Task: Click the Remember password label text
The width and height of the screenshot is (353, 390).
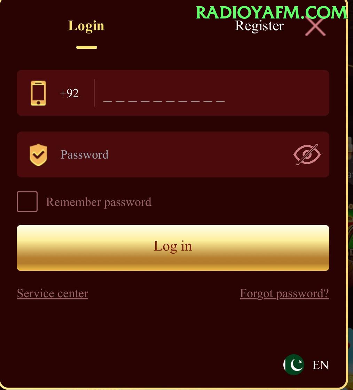Action: point(99,202)
